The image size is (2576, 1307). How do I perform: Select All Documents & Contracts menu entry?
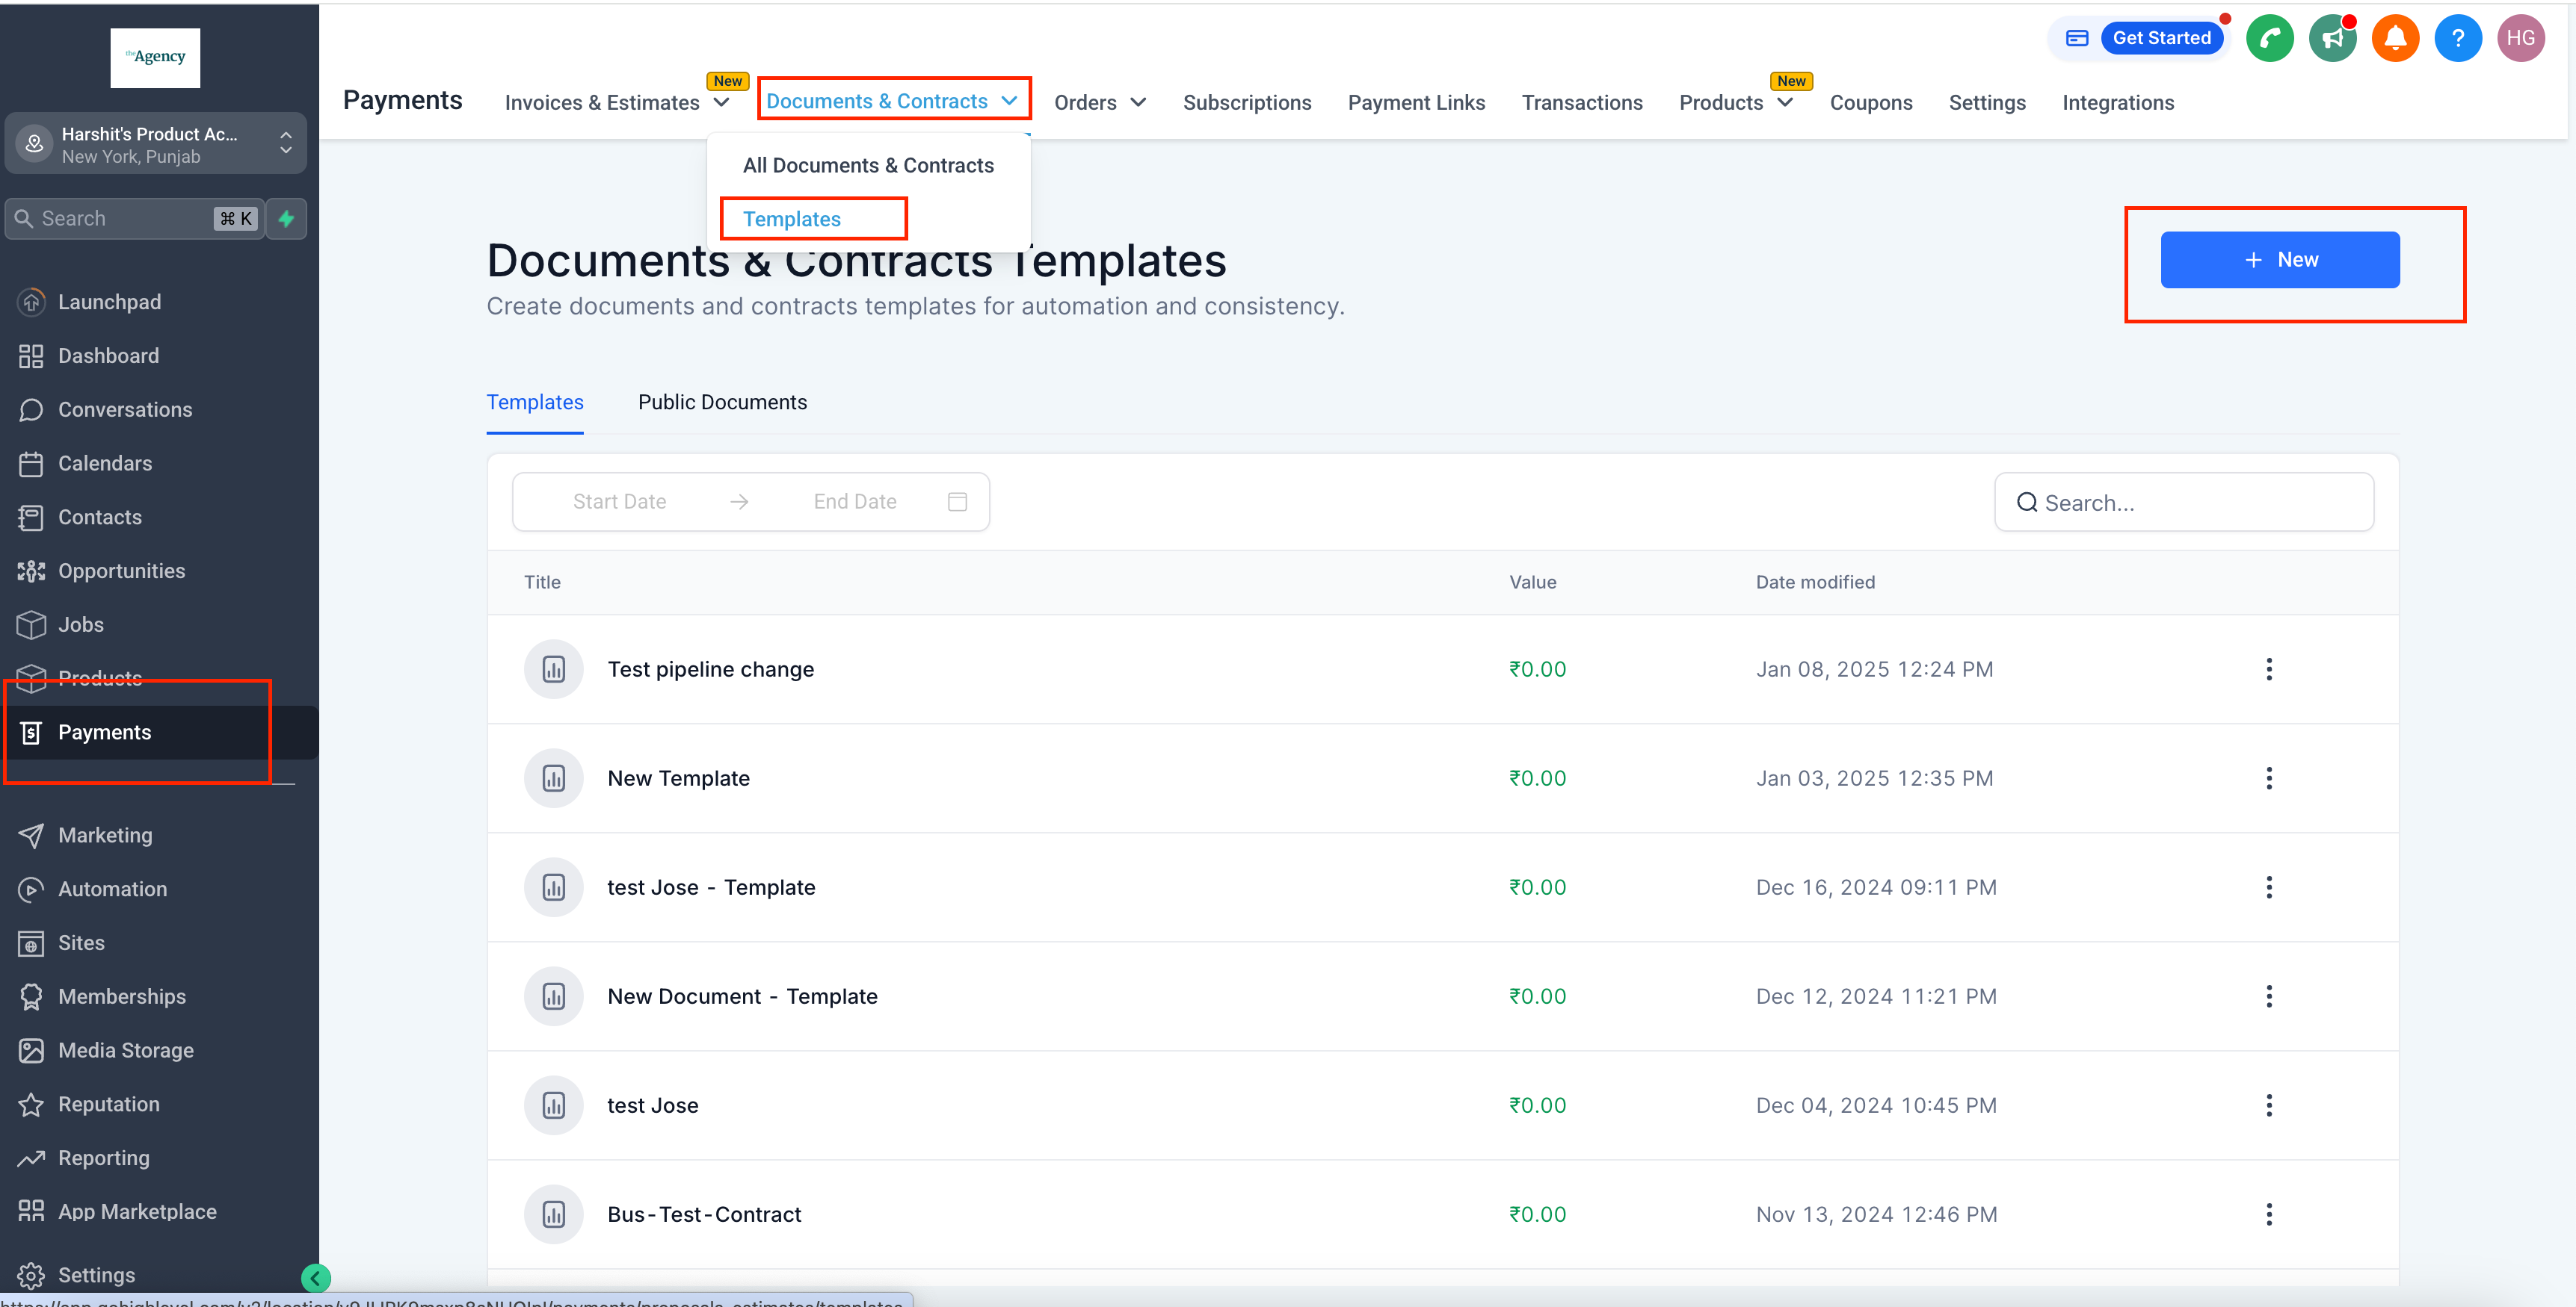(x=867, y=165)
